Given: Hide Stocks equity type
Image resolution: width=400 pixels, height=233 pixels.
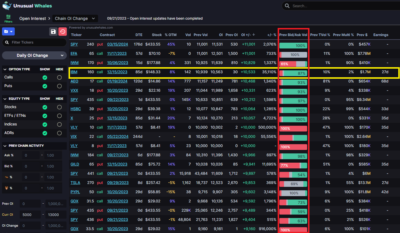Looking at the screenshot, I should pos(60,107).
